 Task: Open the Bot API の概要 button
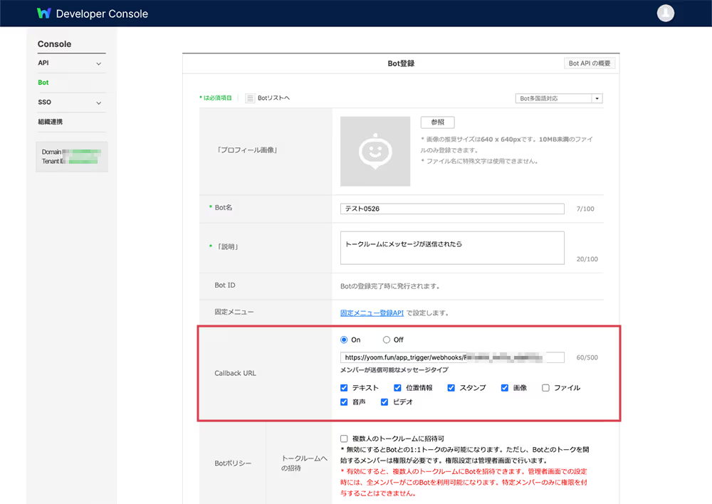pos(589,63)
